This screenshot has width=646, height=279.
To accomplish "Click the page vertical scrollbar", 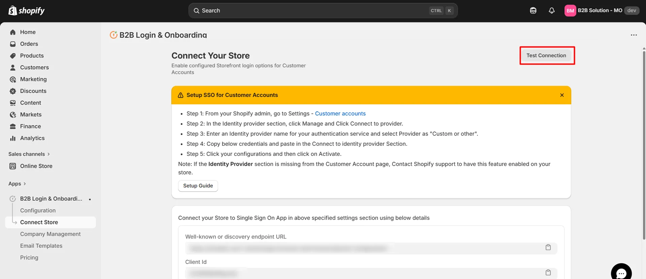I will pos(644,145).
